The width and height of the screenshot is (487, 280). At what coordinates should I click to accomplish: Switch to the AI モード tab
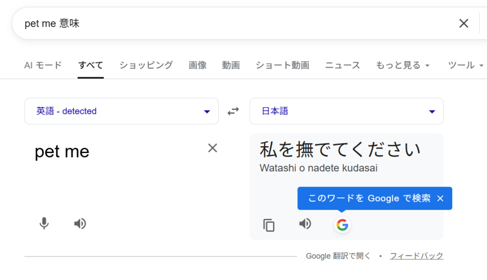[x=43, y=65]
